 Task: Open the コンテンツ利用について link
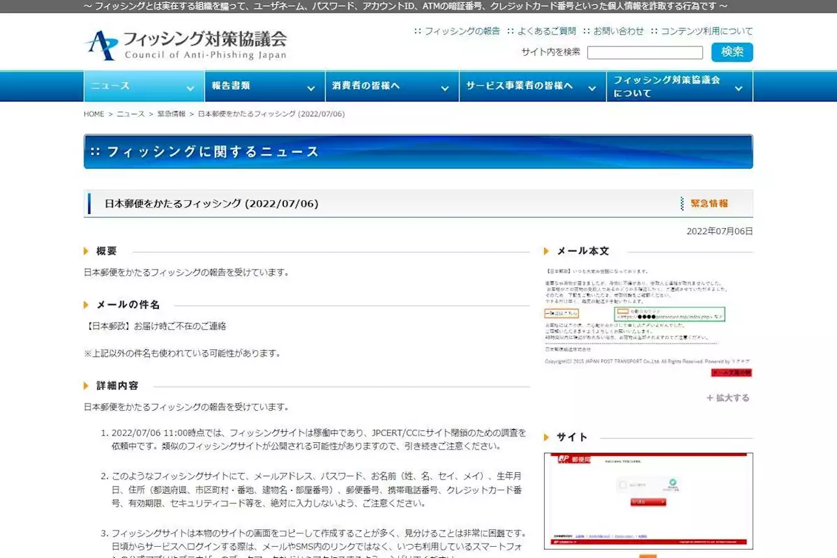707,31
